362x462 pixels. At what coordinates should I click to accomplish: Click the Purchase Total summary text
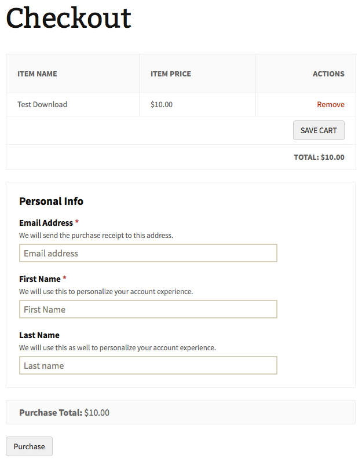(x=64, y=413)
